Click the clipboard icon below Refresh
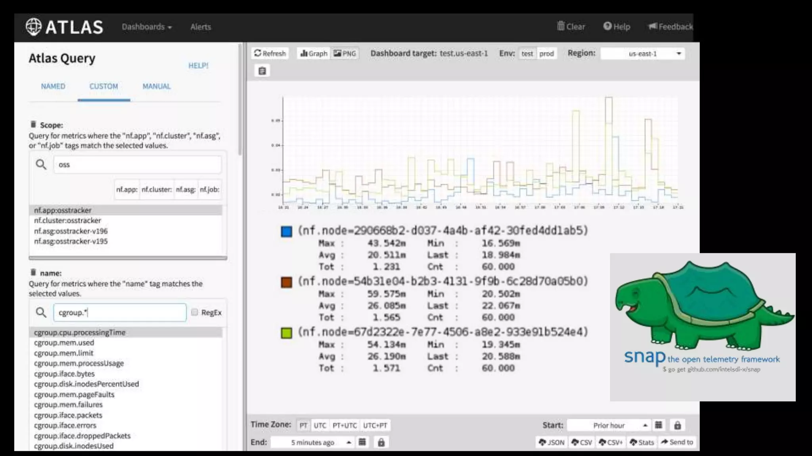The width and height of the screenshot is (812, 456). pos(262,71)
